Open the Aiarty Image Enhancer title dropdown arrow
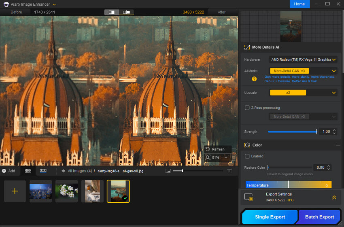The image size is (344, 227). pyautogui.click(x=54, y=4)
